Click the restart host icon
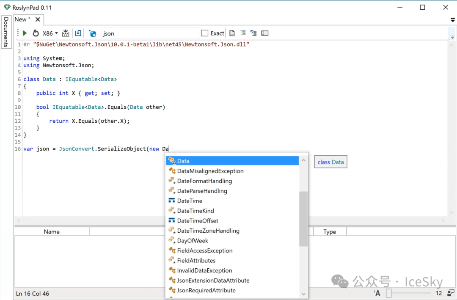Viewport: 457px width, 300px height. tap(36, 33)
